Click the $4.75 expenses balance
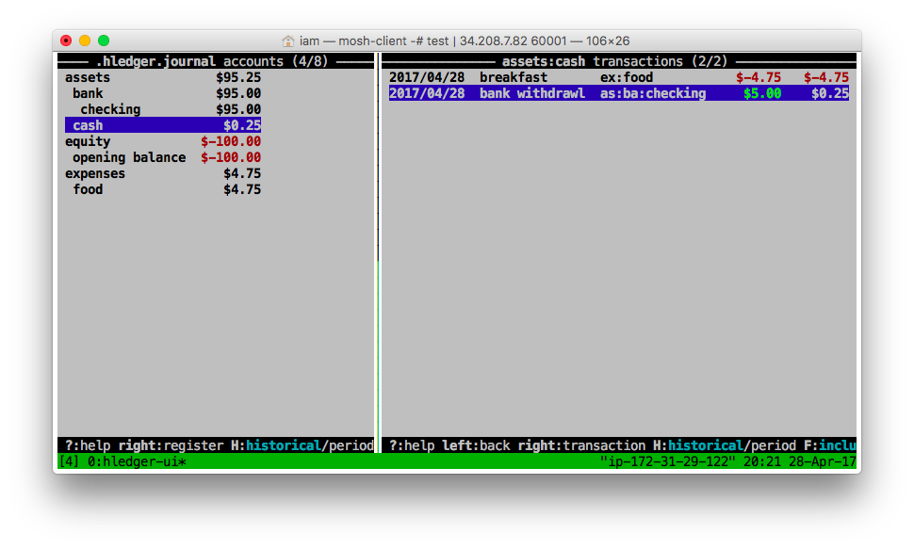This screenshot has width=914, height=549. pyautogui.click(x=242, y=173)
